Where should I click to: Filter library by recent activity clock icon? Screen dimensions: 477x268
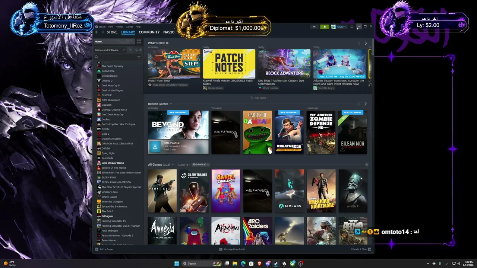pos(136,50)
